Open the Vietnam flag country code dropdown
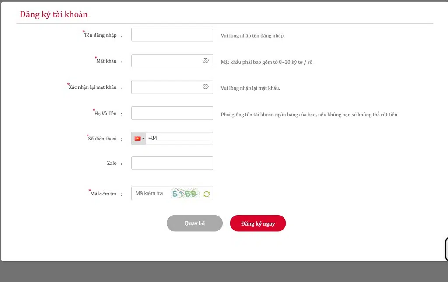 pos(139,139)
